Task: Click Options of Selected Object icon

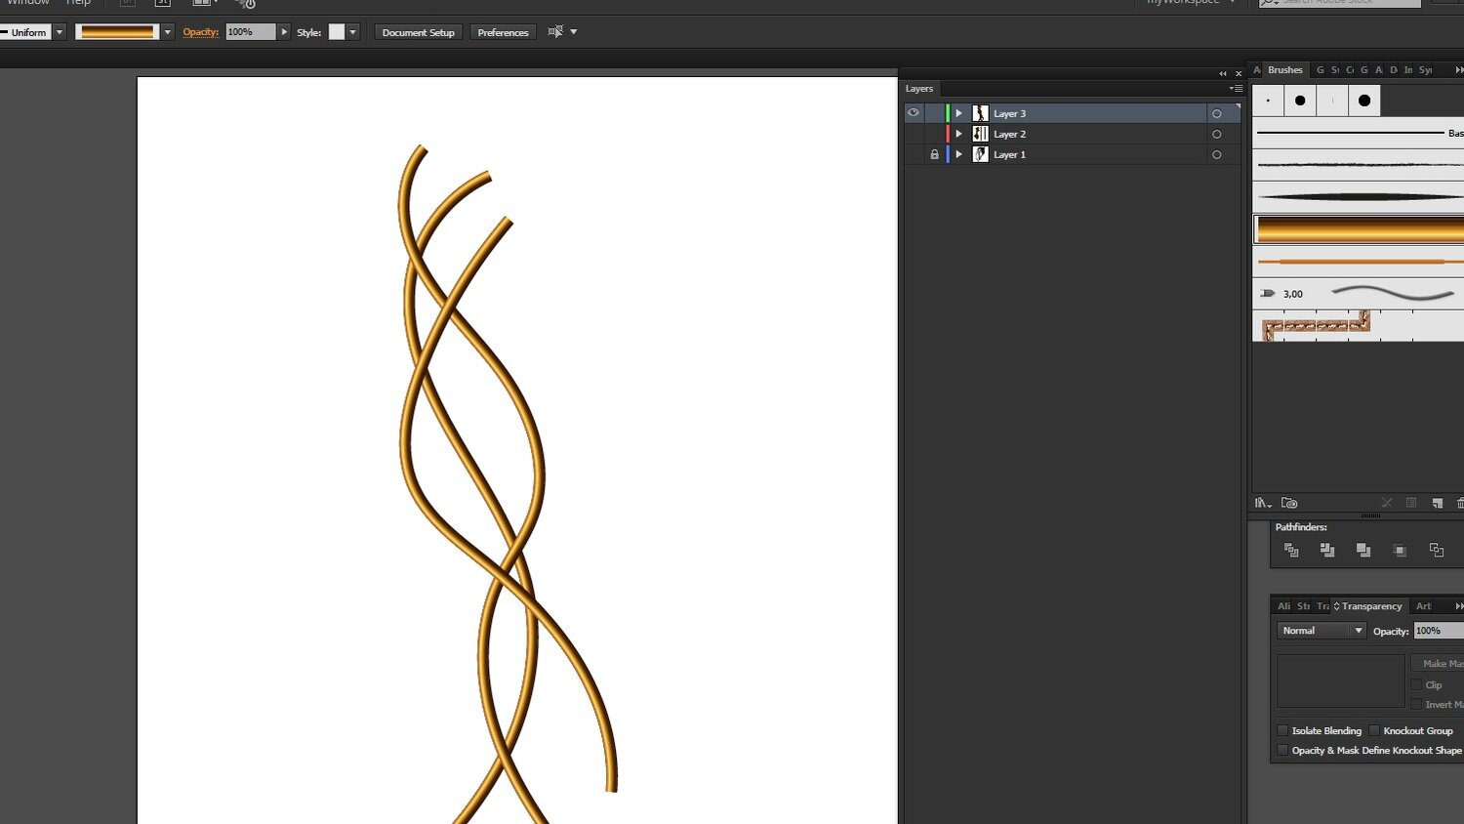Action: coord(1411,503)
